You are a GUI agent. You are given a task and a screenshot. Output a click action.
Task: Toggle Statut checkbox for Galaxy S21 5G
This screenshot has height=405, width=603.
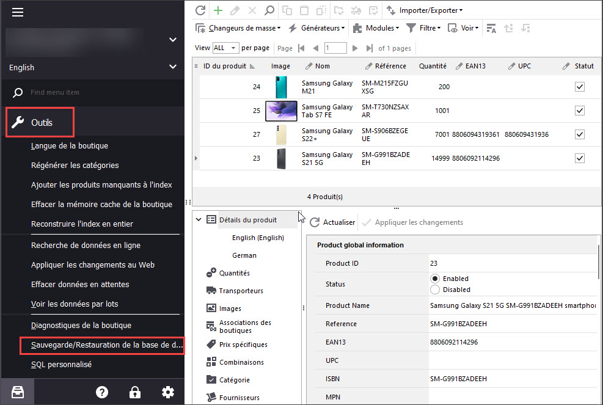[x=580, y=158]
